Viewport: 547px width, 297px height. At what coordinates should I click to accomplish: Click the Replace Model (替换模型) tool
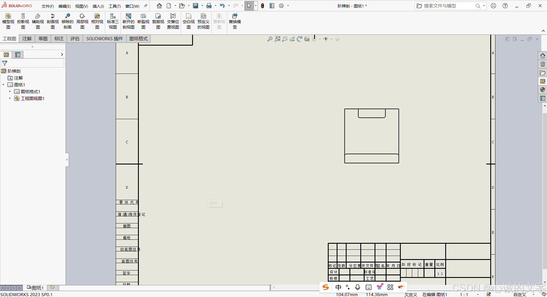pyautogui.click(x=235, y=21)
